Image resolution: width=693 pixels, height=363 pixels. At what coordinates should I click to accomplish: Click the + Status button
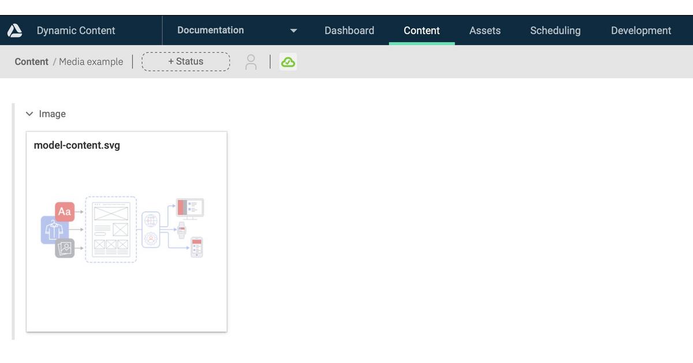(186, 62)
